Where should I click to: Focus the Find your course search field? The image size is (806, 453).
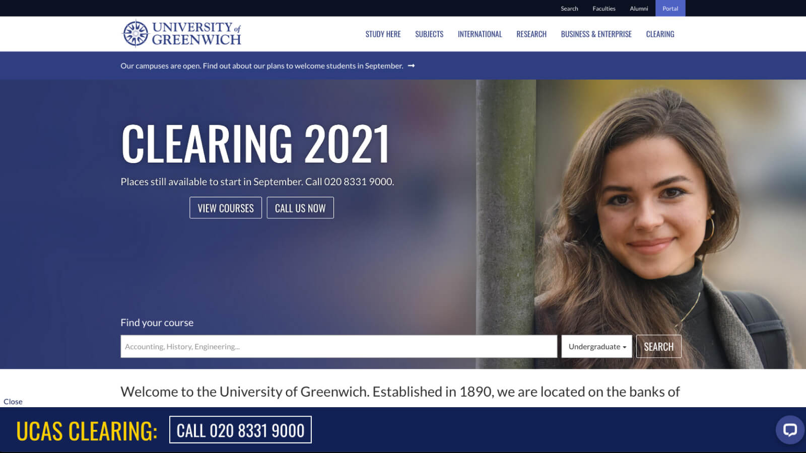pyautogui.click(x=339, y=346)
